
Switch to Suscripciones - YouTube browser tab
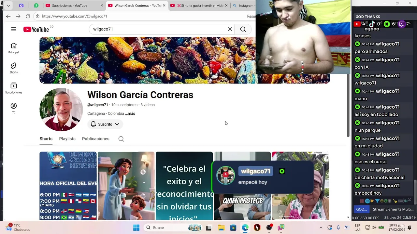[74, 6]
